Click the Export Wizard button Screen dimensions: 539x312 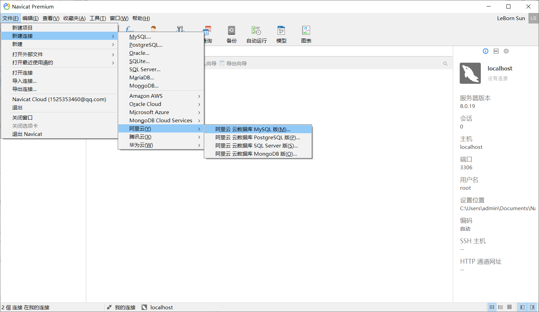tap(233, 64)
